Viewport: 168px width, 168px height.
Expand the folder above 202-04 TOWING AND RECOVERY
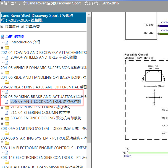point(2,47)
